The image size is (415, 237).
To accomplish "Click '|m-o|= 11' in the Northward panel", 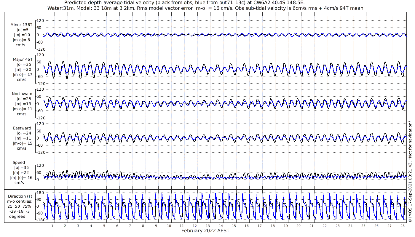I will tap(23, 109).
